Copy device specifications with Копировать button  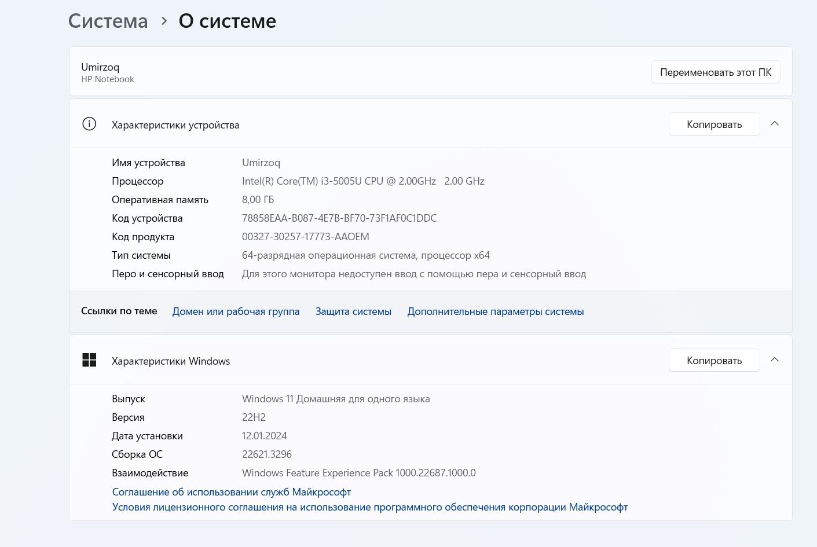[x=714, y=124]
